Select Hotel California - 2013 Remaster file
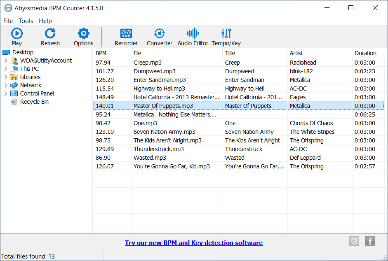Screen dimensions: 388x261 (x=239, y=97)
